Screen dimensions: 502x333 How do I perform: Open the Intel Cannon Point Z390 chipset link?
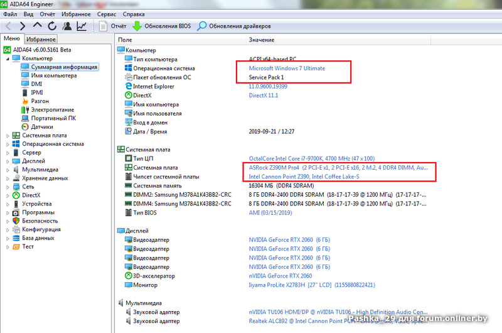[304, 177]
